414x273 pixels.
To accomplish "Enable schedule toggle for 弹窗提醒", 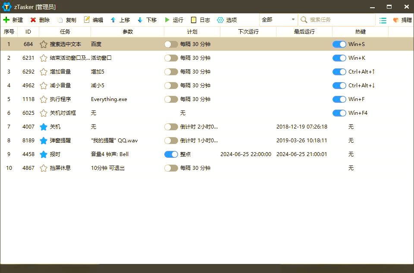I will [x=171, y=140].
